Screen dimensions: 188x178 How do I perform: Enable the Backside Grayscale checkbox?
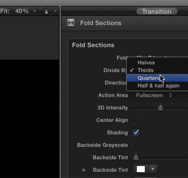pos(136,145)
